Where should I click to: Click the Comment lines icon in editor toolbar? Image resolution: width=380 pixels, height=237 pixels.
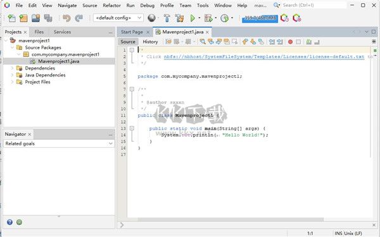(309, 42)
